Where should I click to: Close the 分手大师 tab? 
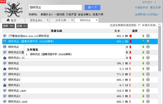72,20
